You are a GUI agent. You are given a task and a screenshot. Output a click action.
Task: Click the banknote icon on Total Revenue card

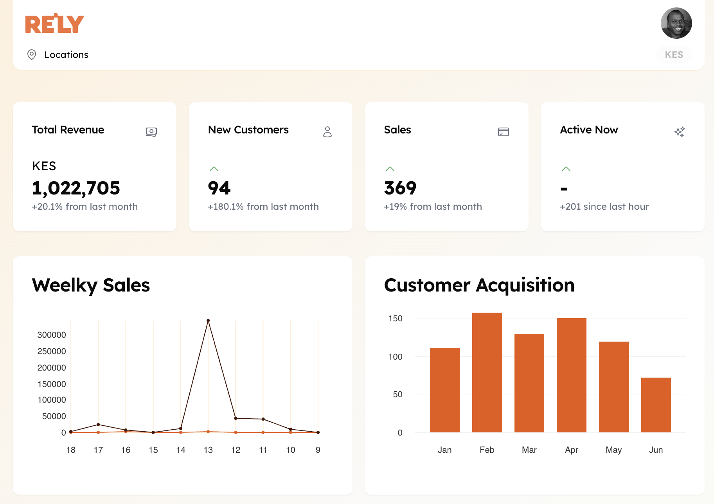click(151, 132)
